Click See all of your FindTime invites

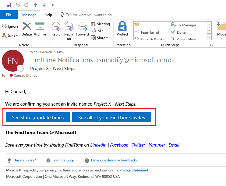111,117
